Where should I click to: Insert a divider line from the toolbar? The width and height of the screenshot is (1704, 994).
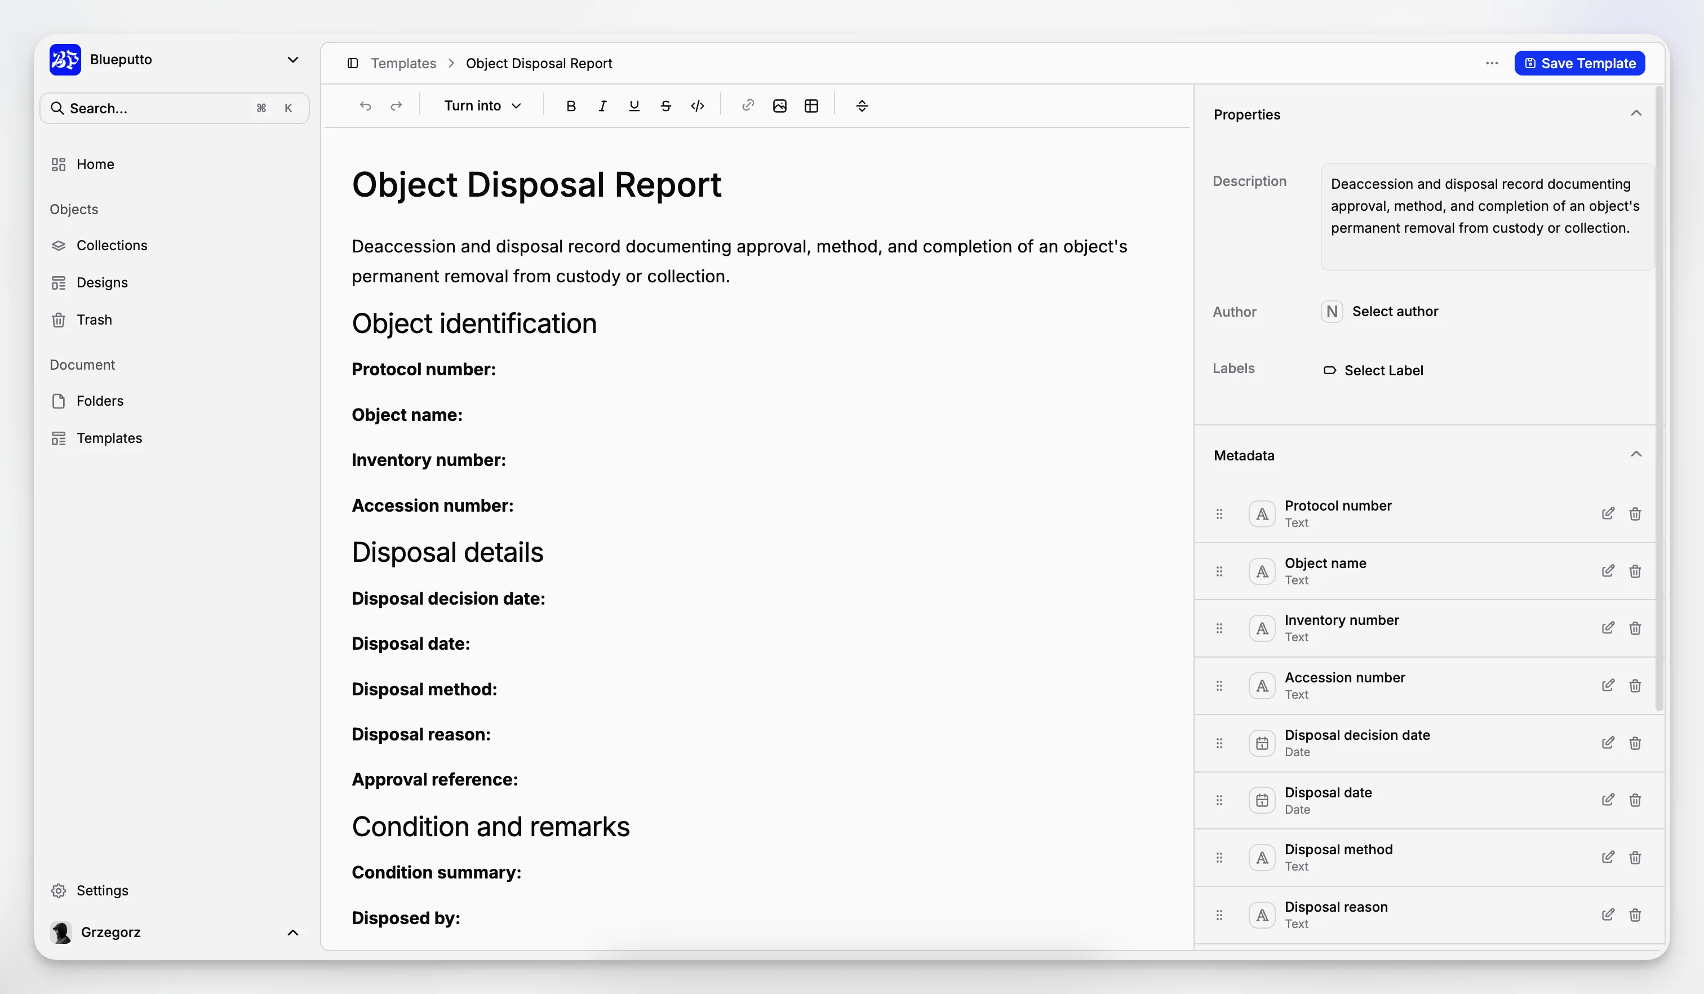(x=862, y=106)
